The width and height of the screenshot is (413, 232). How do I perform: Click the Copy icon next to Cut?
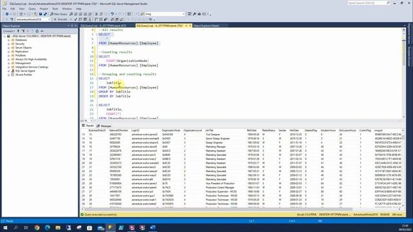101,14
